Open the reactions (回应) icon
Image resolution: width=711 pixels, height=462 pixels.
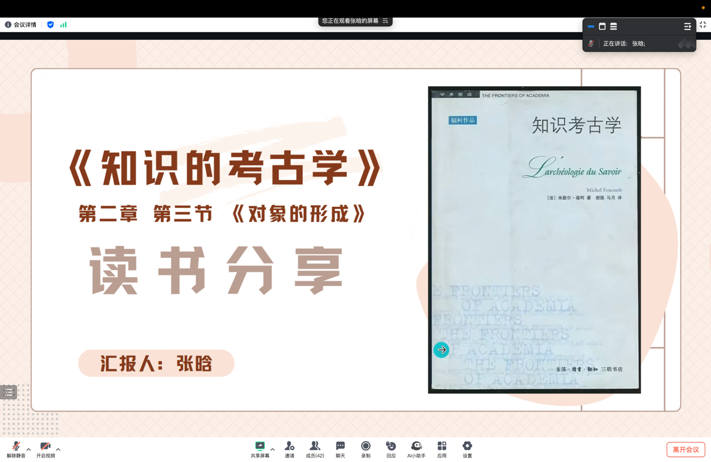pyautogui.click(x=391, y=449)
